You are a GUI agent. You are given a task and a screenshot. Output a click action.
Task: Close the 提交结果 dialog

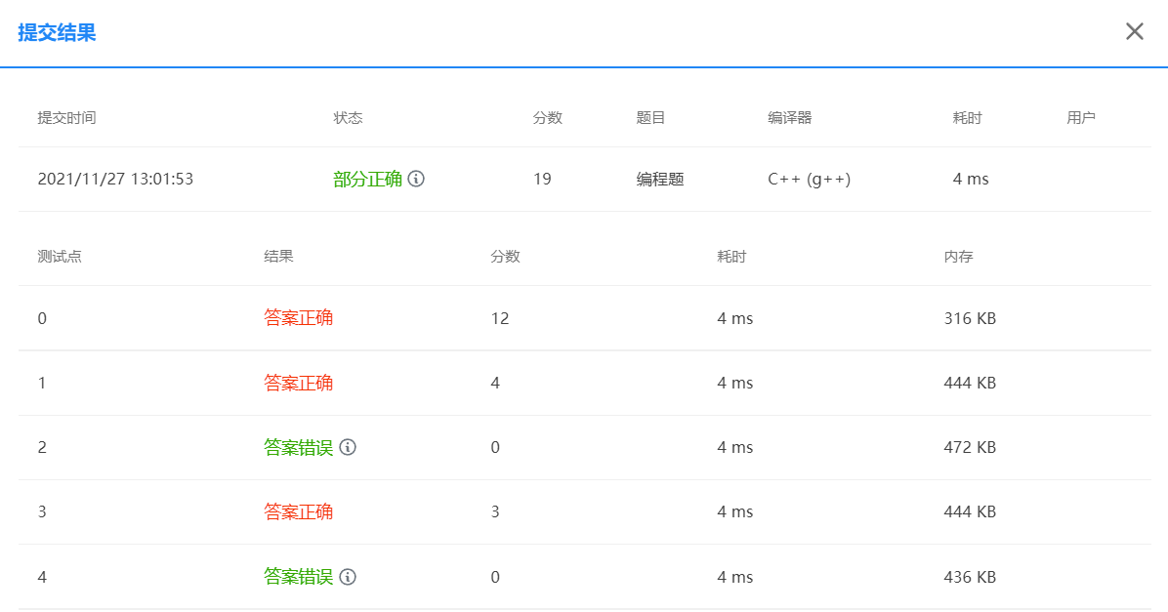pos(1134,32)
